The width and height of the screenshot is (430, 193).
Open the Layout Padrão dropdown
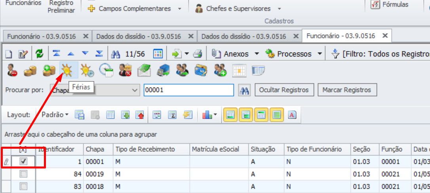[x=55, y=115]
